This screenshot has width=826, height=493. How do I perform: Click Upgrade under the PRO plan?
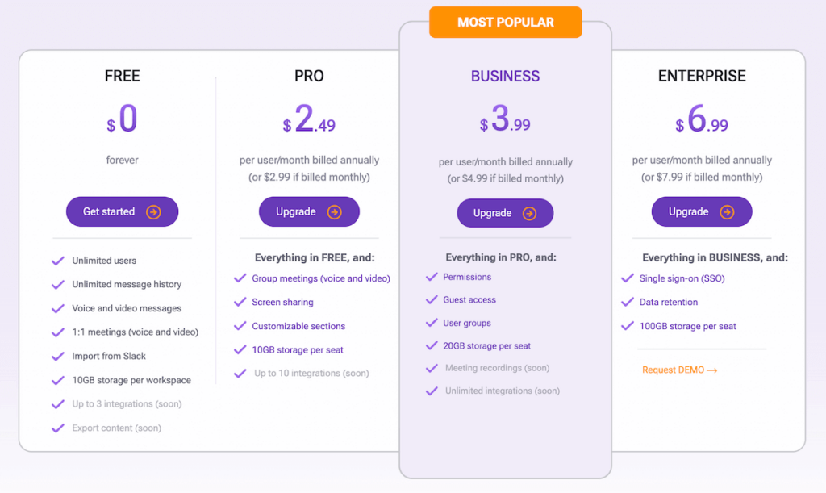click(x=309, y=211)
